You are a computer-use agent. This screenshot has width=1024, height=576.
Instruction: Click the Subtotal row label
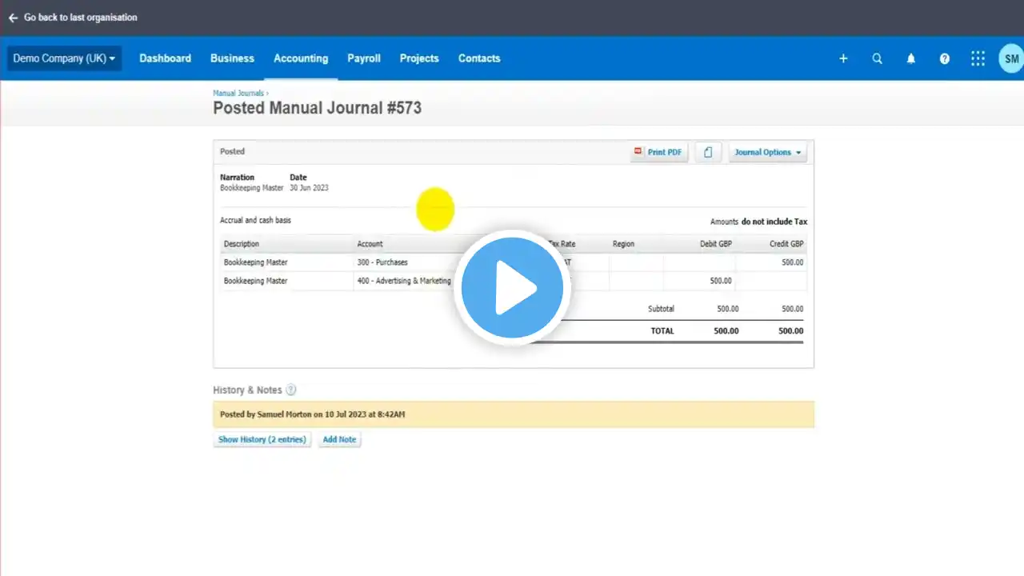(x=661, y=309)
